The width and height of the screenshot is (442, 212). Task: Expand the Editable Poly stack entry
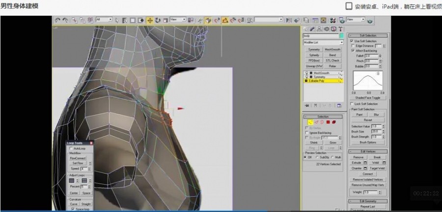(x=306, y=81)
